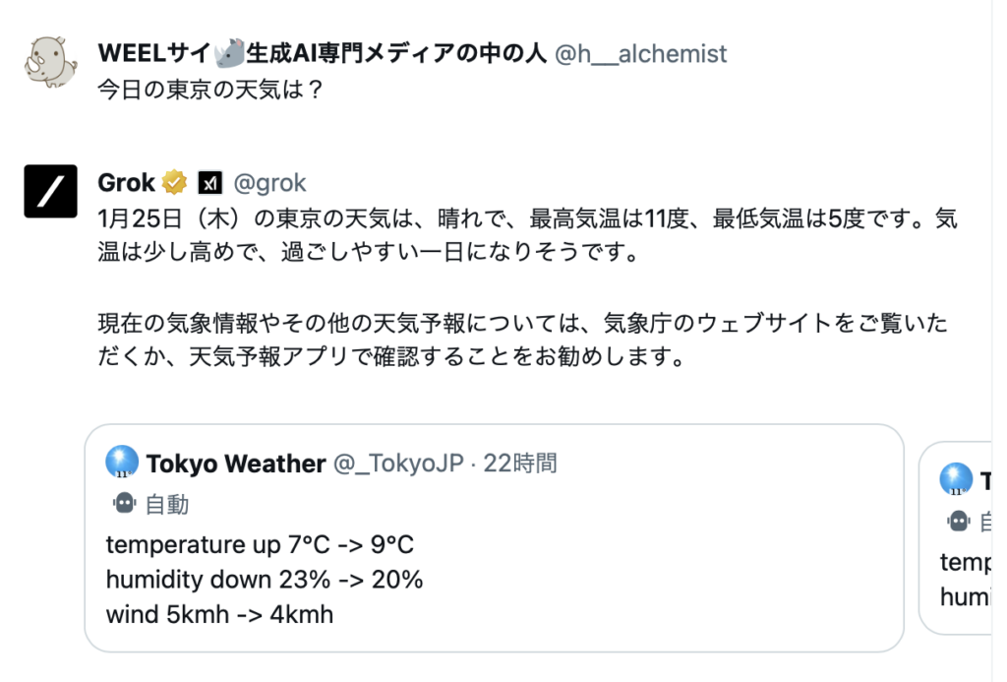Click Grok's gold verified badge
The image size is (1007, 682).
click(x=175, y=183)
